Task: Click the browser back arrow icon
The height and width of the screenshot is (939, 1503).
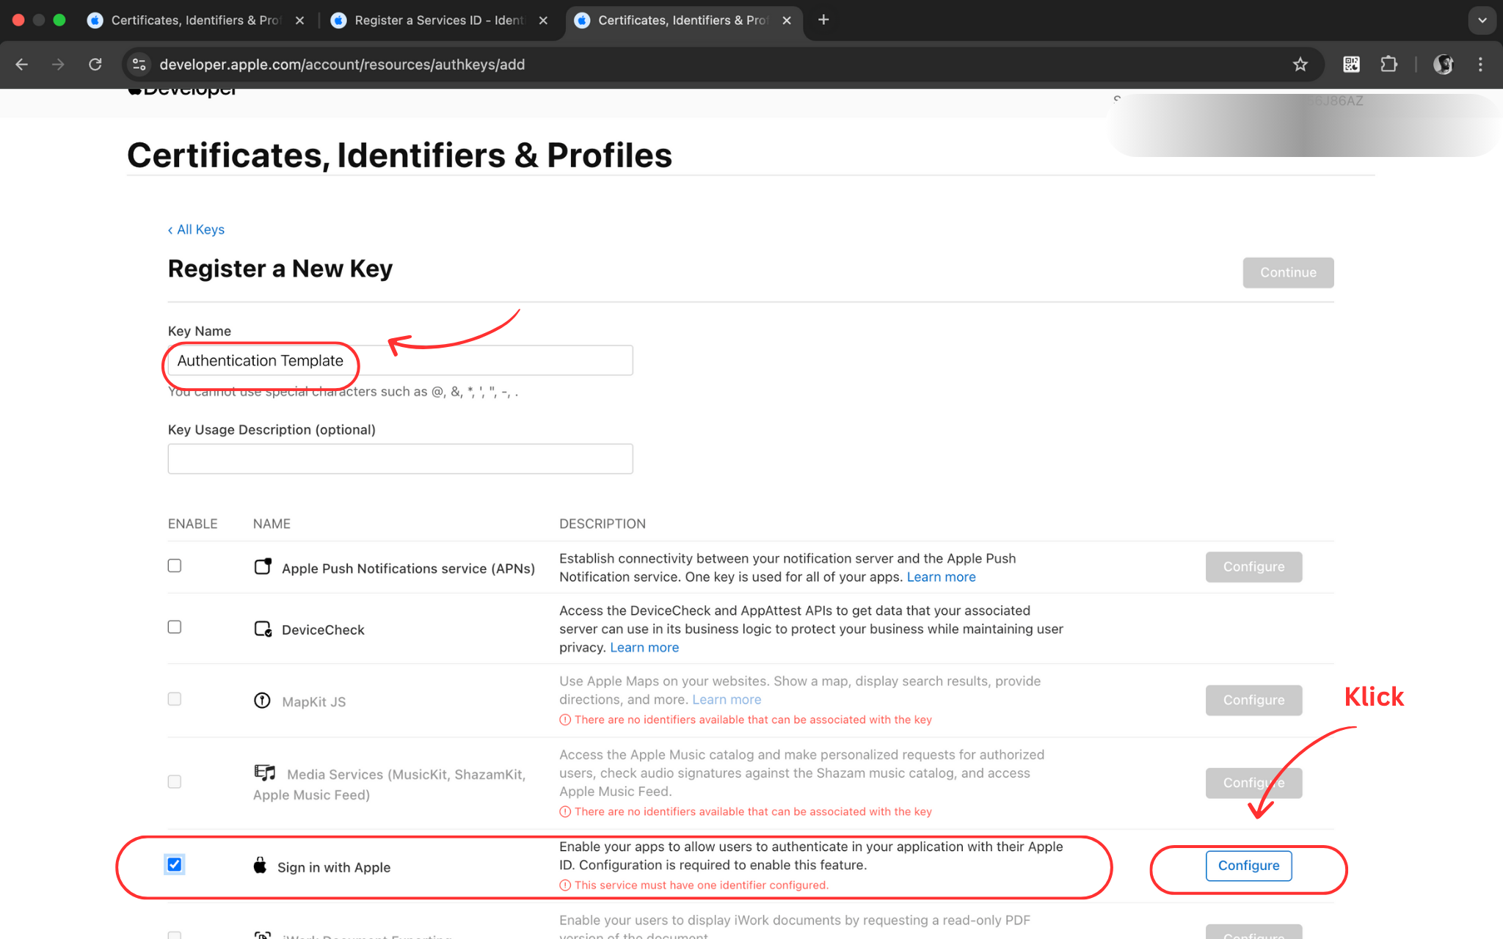Action: [22, 65]
